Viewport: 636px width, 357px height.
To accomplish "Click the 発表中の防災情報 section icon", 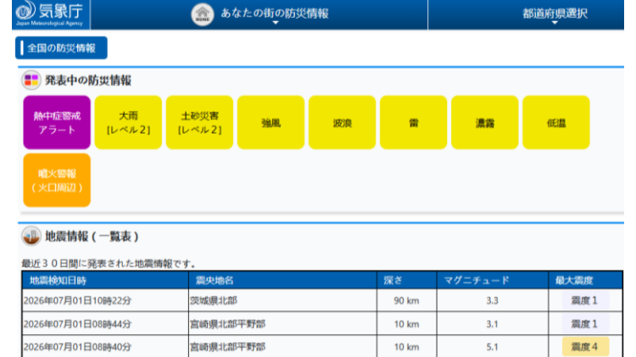I will tap(31, 80).
